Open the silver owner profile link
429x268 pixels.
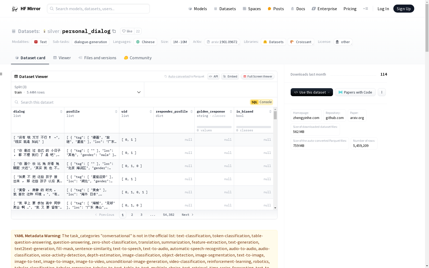53,31
